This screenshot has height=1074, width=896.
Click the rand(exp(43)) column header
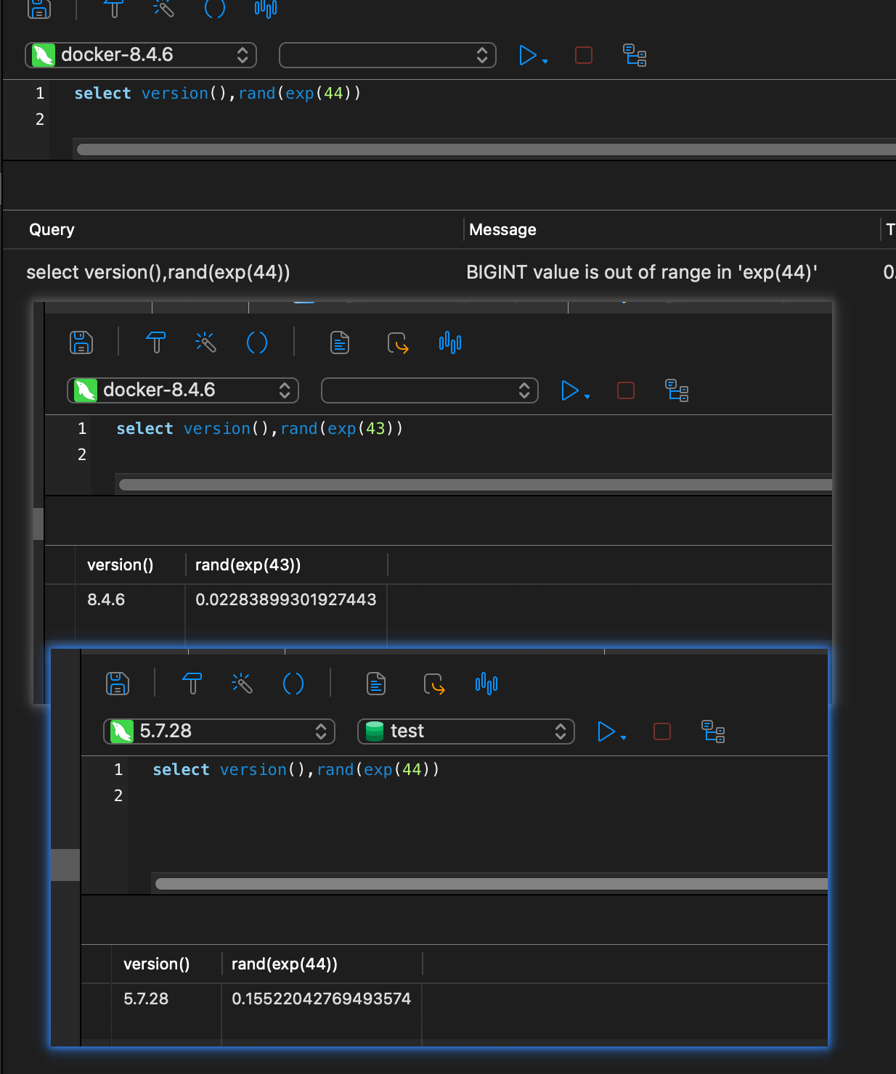248,565
